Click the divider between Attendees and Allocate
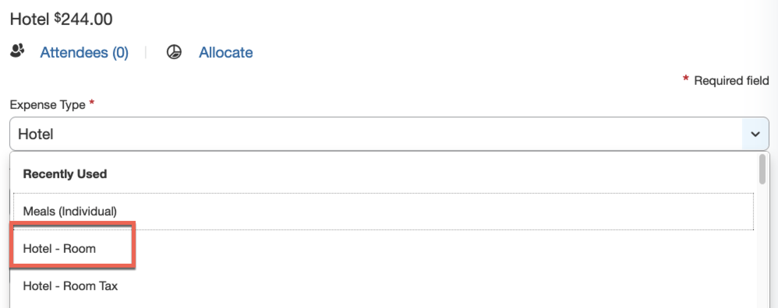The height and width of the screenshot is (308, 778). tap(146, 52)
